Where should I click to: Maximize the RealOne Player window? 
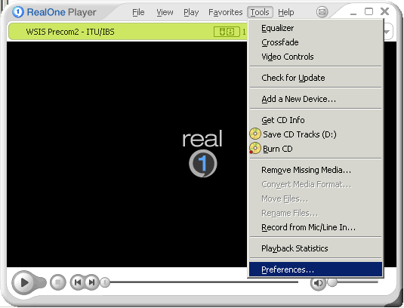pyautogui.click(x=369, y=12)
